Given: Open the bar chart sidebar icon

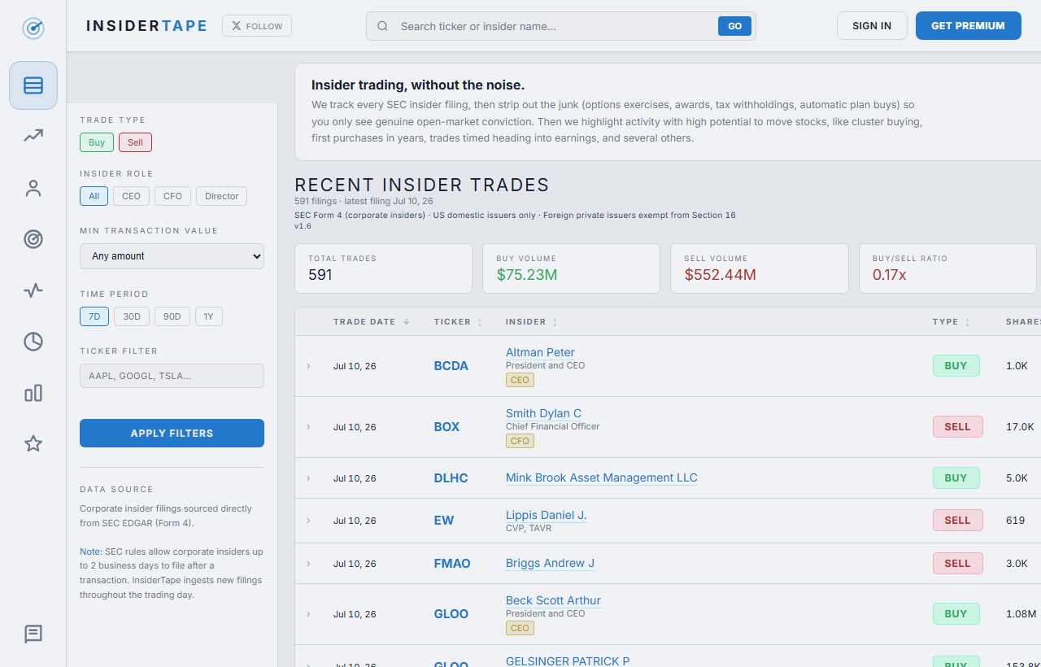Looking at the screenshot, I should click(33, 393).
